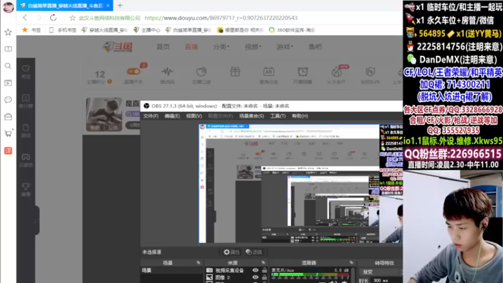
Task: Click the douyu.com URL address field
Action: [221, 18]
